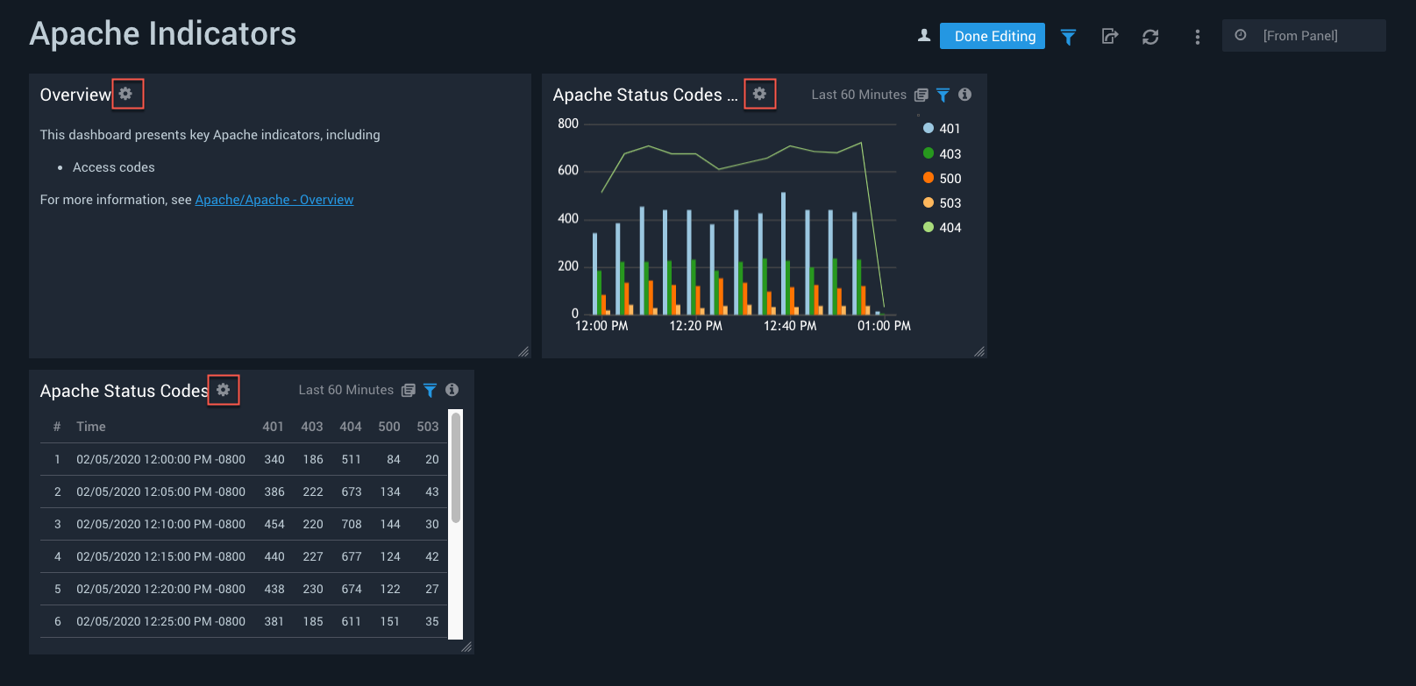Screen dimensions: 1416x686
Task: Select the 403 legend color dot
Action: [929, 153]
